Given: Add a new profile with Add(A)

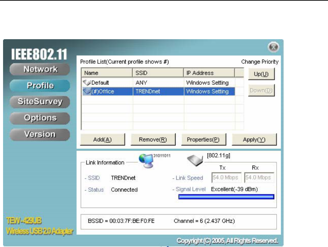Looking at the screenshot, I should [102, 140].
